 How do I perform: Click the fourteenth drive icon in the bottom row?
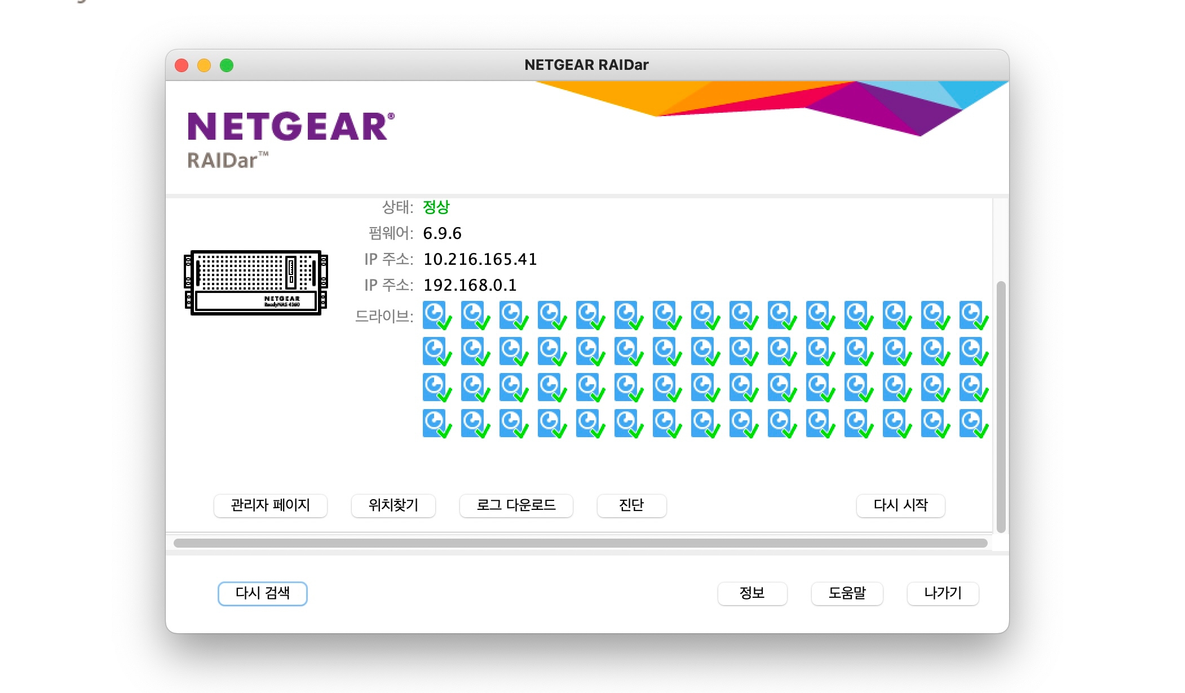pos(935,424)
